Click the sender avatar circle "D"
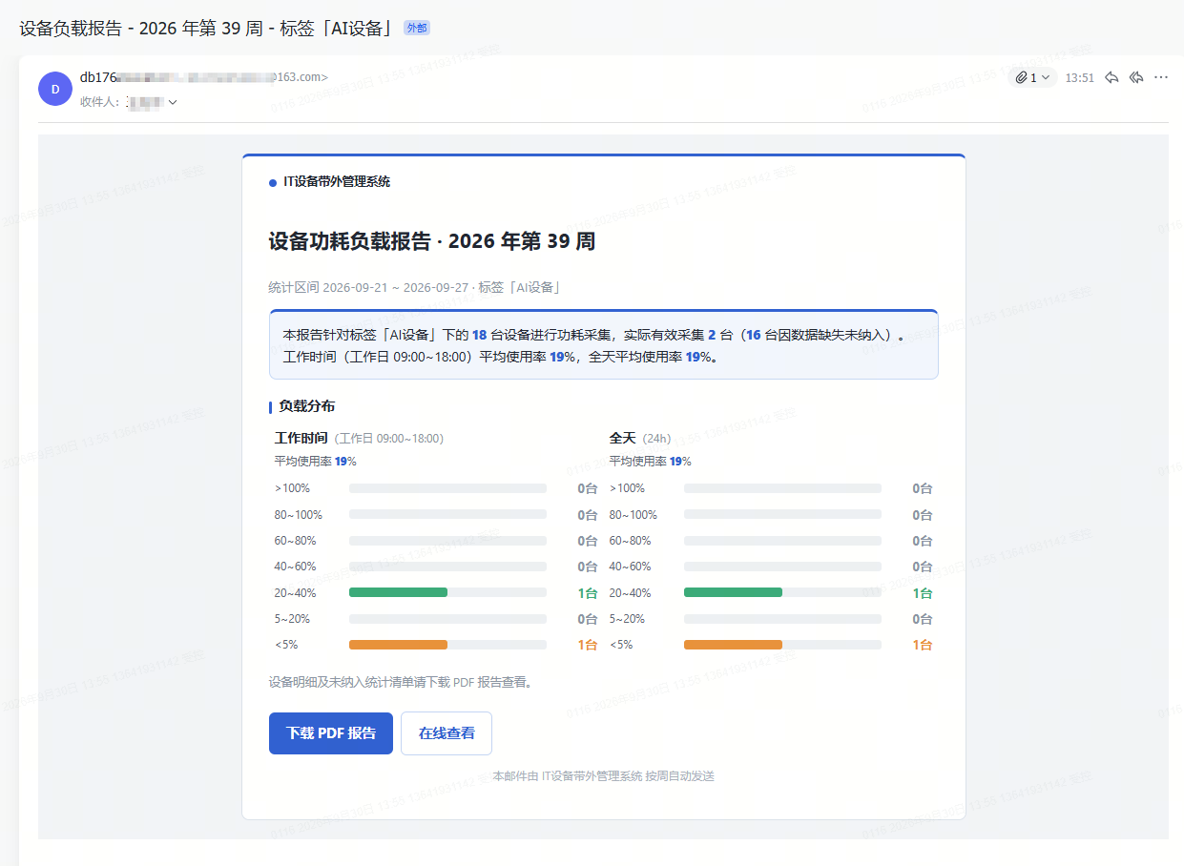This screenshot has height=866, width=1184. click(55, 89)
